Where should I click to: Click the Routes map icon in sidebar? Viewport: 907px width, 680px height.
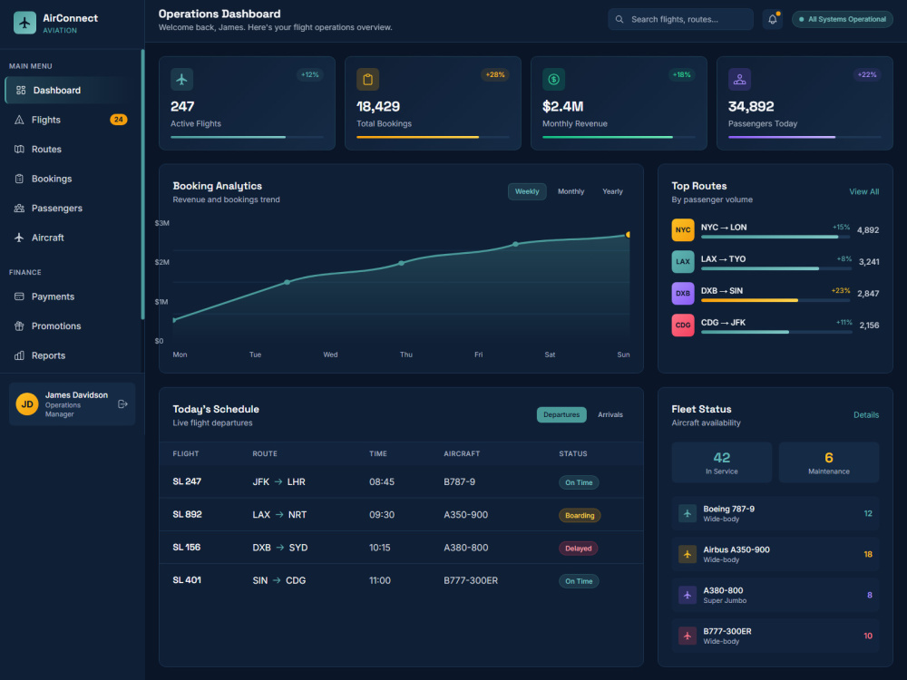[19, 150]
